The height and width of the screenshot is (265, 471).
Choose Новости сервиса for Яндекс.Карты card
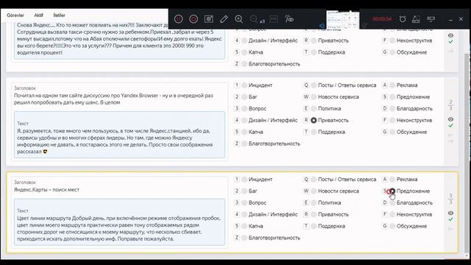314,191
